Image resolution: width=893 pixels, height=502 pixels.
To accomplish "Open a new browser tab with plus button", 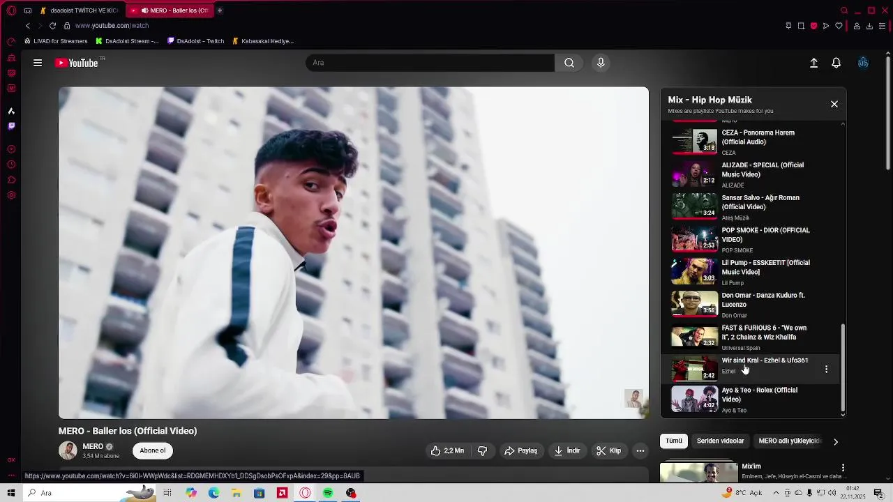I will click(220, 10).
